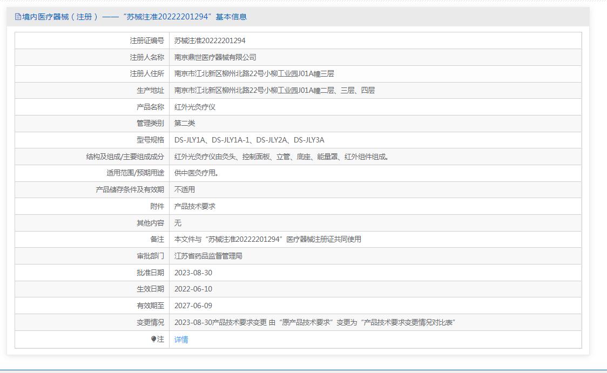Select product name 红外光灸疗仪
Viewport: 607px width, 373px height.
(x=195, y=107)
